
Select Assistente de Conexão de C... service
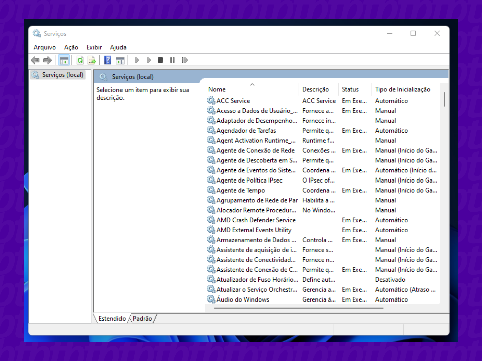257,270
